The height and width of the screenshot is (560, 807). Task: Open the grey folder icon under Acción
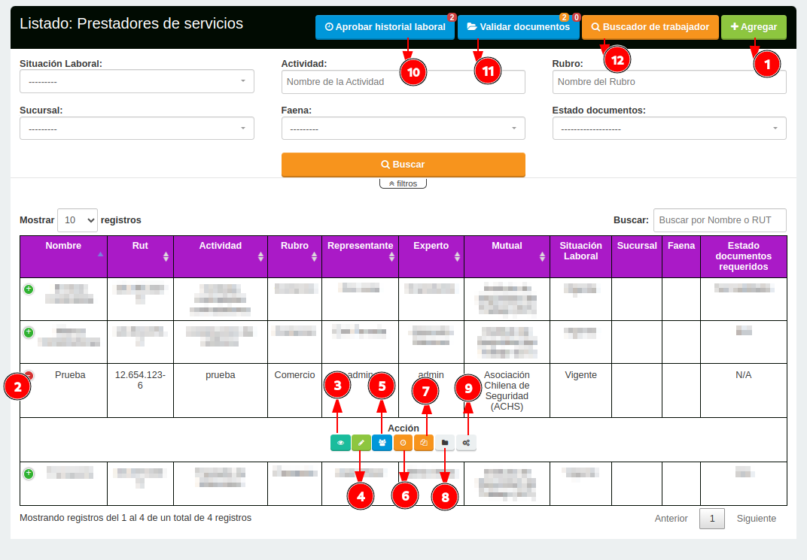click(x=445, y=443)
